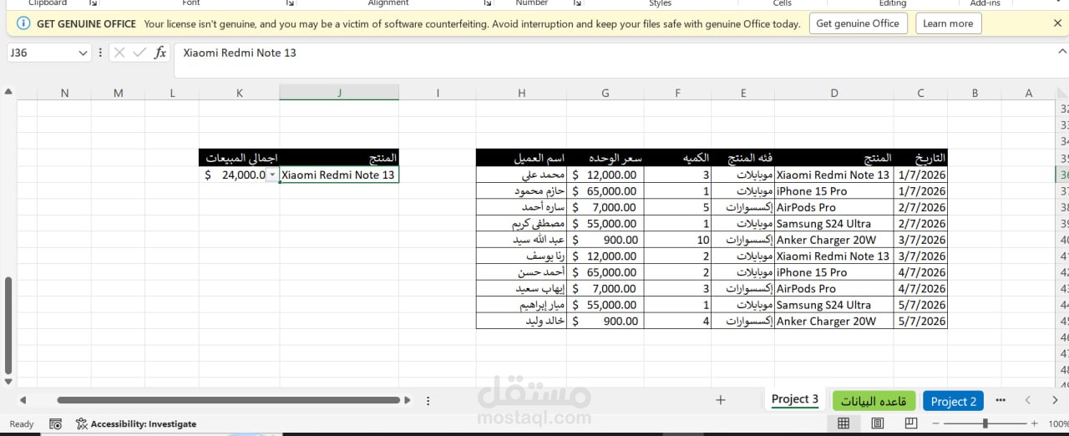Image resolution: width=1069 pixels, height=436 pixels.
Task: Click the sheet tabs more options ellipsis
Action: [x=1001, y=400]
